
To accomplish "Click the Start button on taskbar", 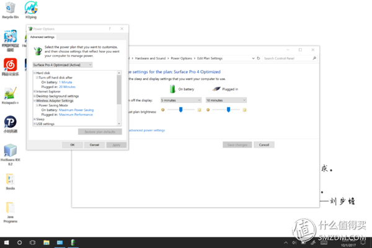I will tap(6, 242).
